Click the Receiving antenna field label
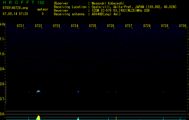189x120 pixels. coord(69,14)
